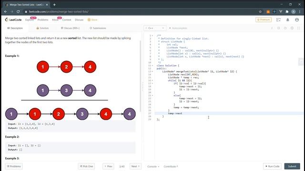305x171 pixels.
Task: Collapse else block fold at line 21
Action: (x=152, y=95)
